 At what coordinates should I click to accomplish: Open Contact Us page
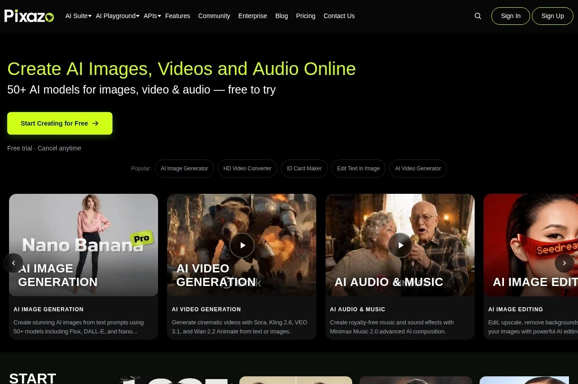point(339,16)
